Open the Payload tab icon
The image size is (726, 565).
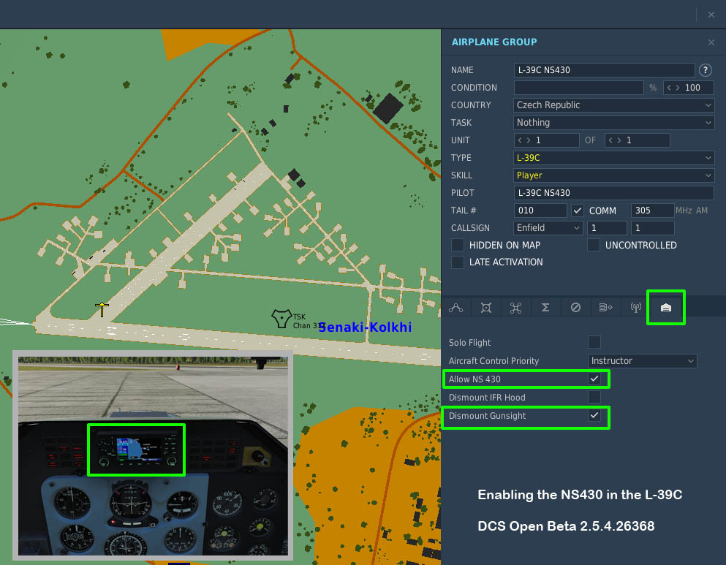click(x=485, y=308)
